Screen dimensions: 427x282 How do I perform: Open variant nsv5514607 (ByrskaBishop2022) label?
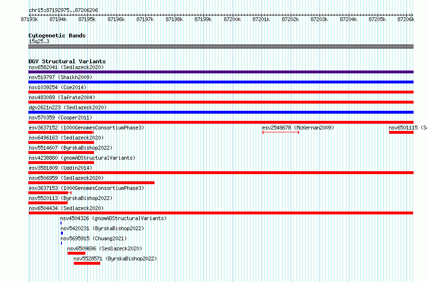point(71,148)
